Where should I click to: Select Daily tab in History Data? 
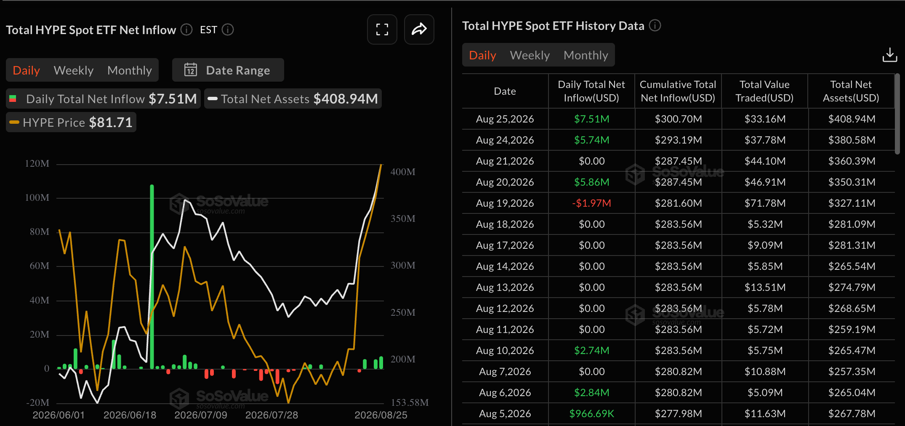pyautogui.click(x=482, y=55)
